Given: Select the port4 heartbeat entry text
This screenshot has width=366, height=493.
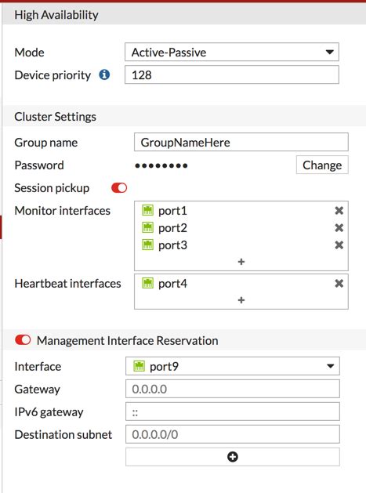Looking at the screenshot, I should pyautogui.click(x=172, y=284).
